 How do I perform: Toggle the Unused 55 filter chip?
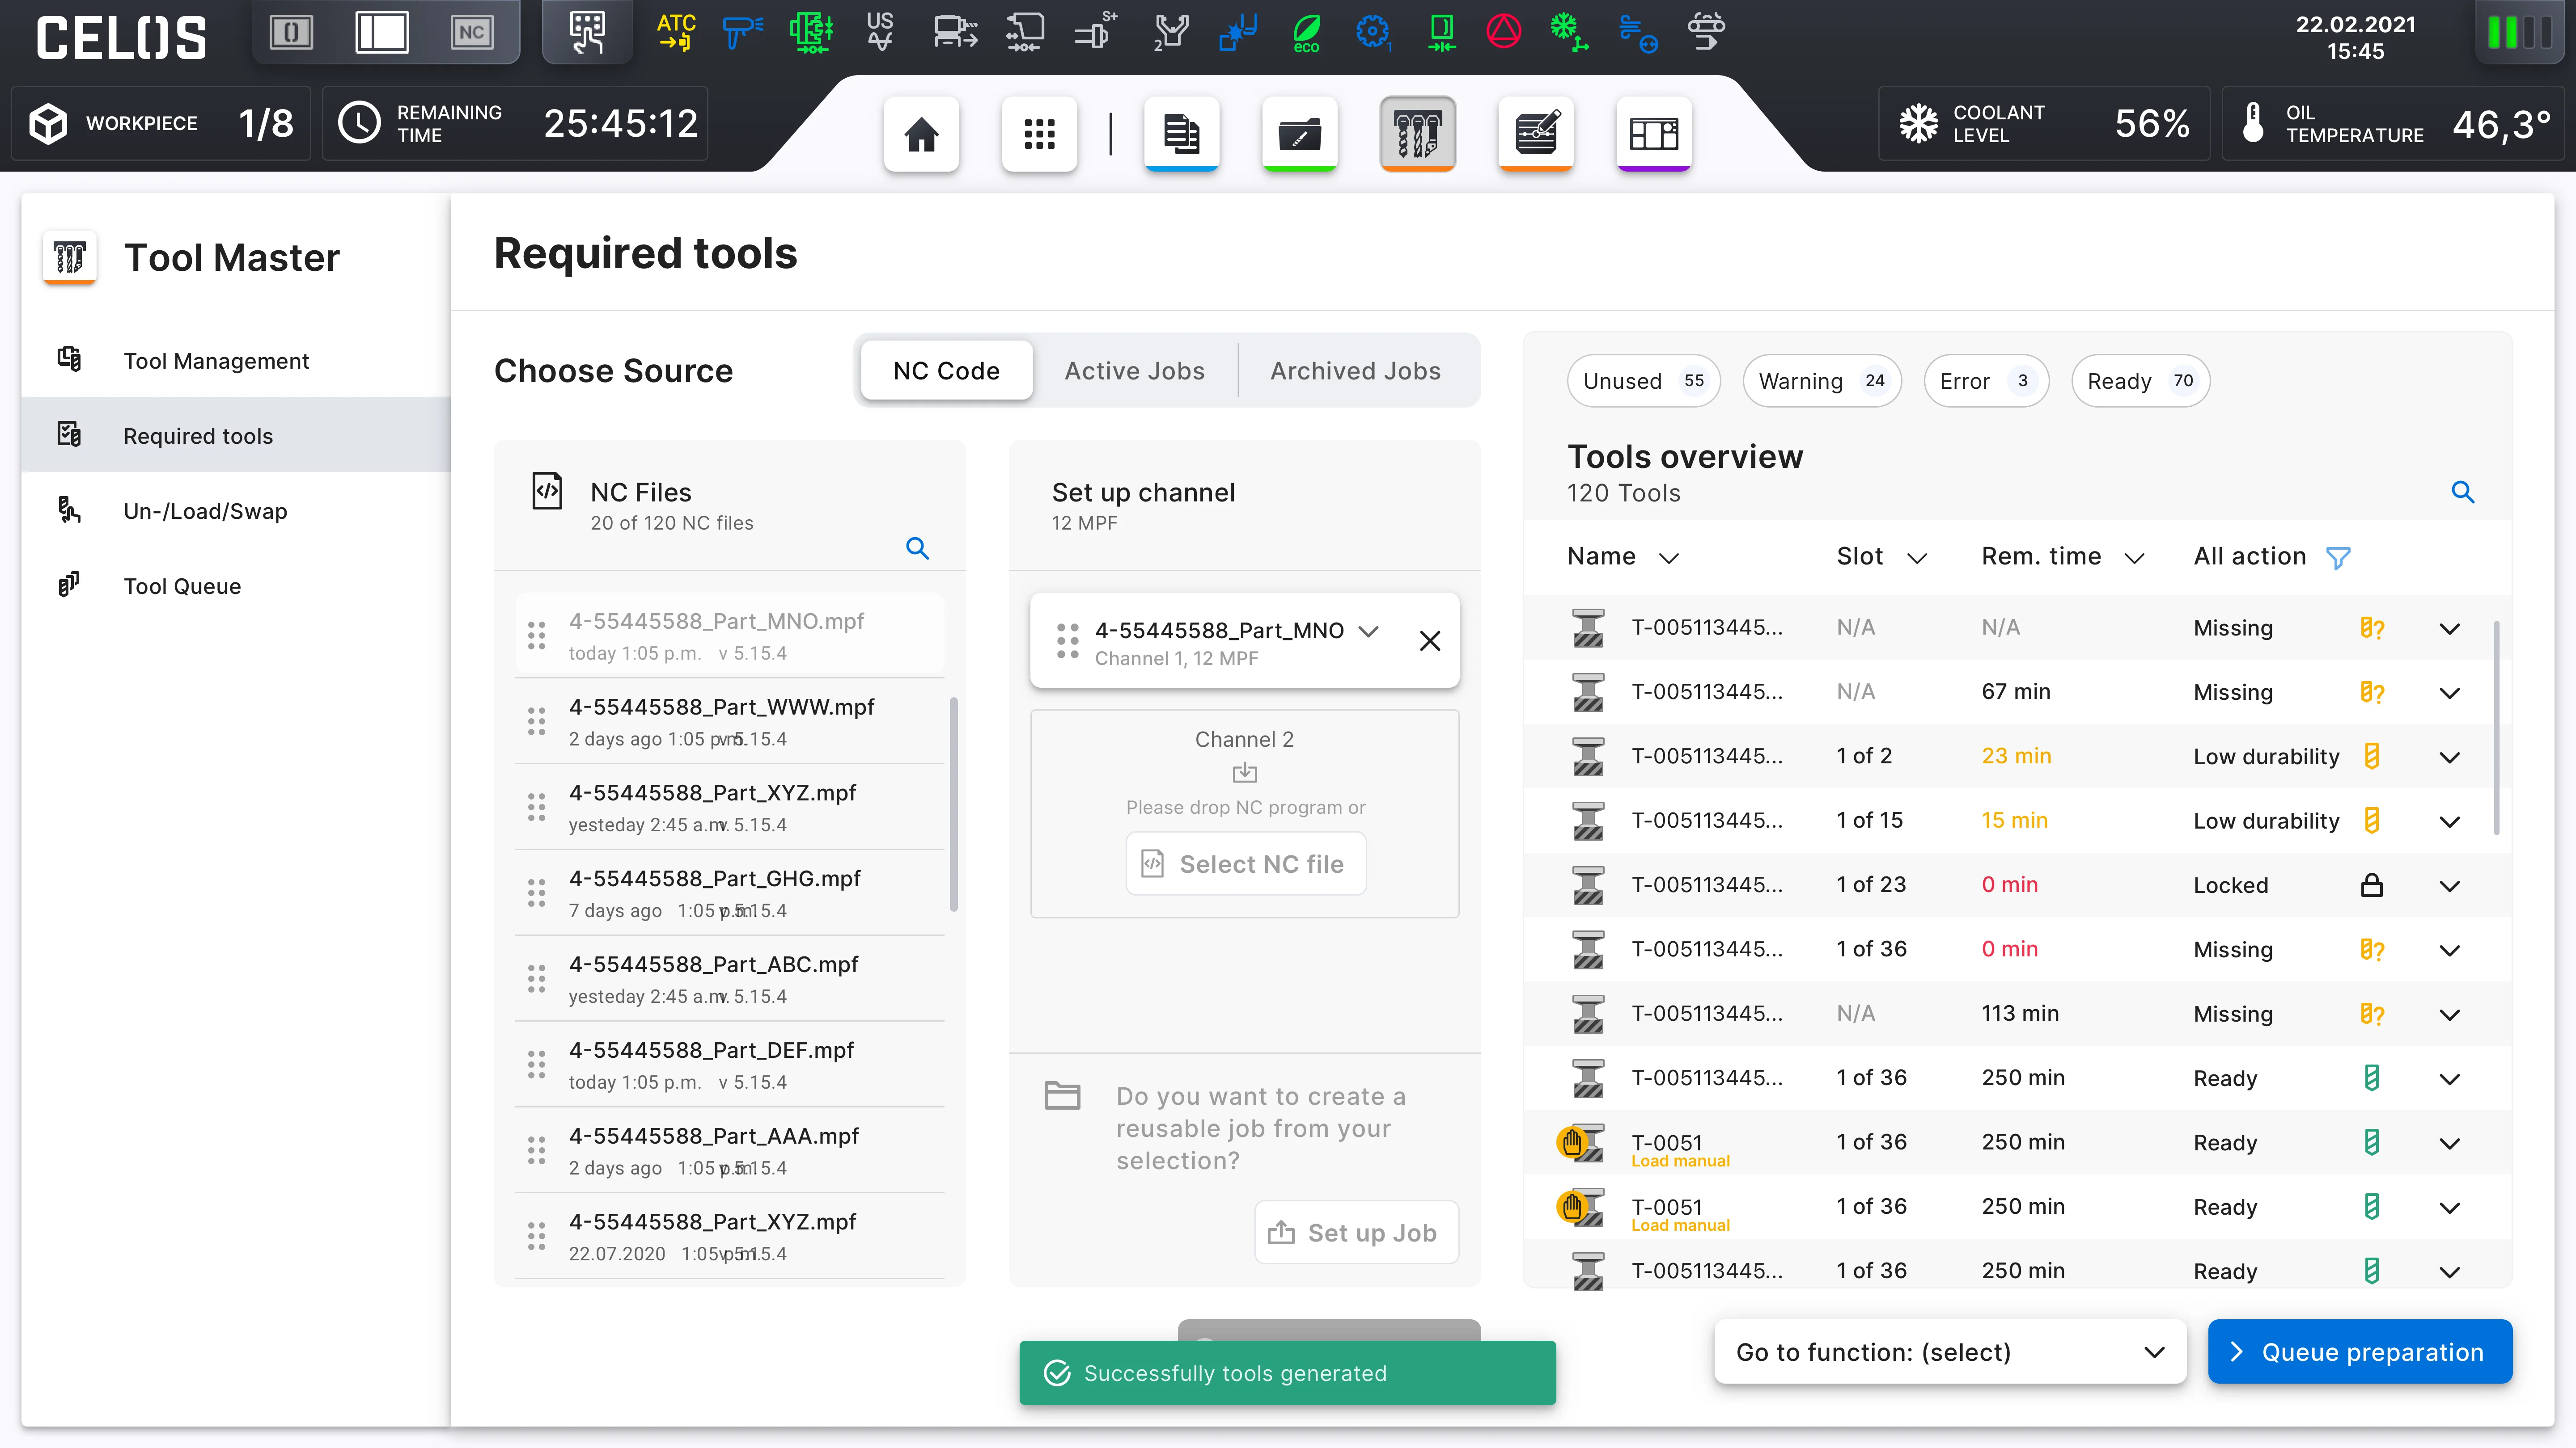[x=1643, y=381]
